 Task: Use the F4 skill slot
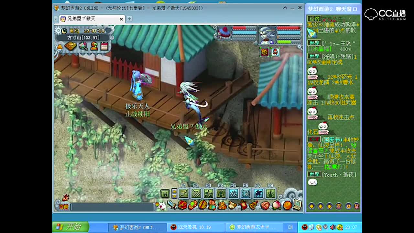(x=221, y=194)
